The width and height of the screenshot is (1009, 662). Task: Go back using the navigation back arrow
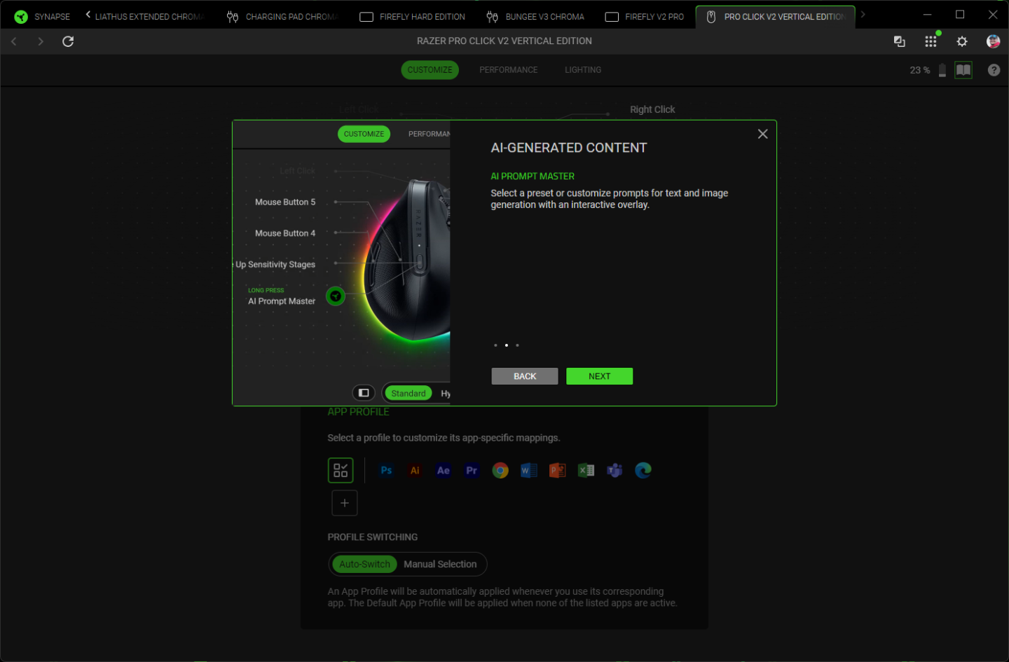(14, 41)
